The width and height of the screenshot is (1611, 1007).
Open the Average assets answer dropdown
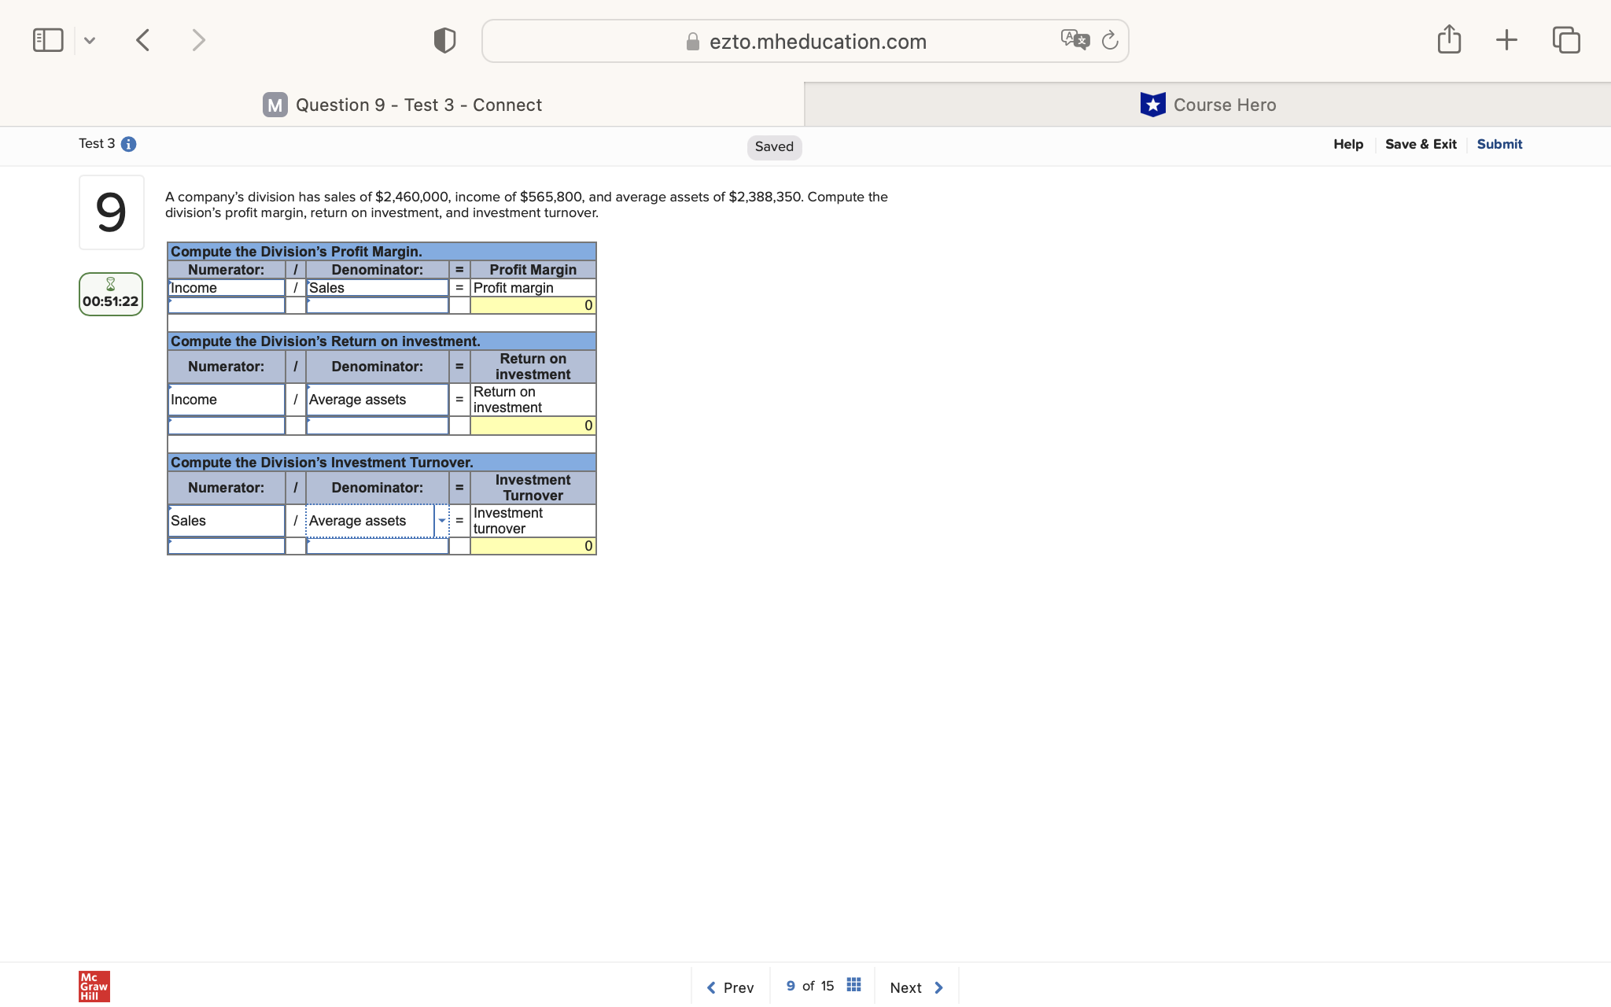coord(441,520)
